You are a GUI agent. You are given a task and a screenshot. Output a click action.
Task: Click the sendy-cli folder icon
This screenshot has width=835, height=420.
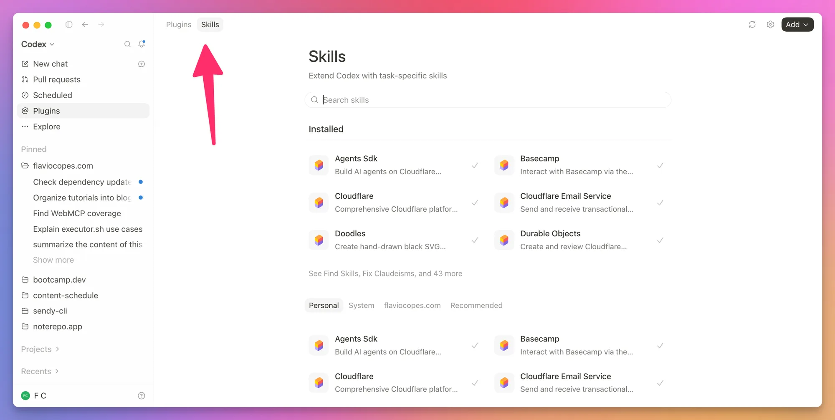(x=25, y=311)
